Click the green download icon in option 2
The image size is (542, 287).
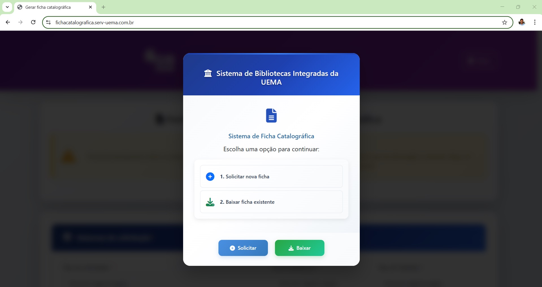coord(210,202)
